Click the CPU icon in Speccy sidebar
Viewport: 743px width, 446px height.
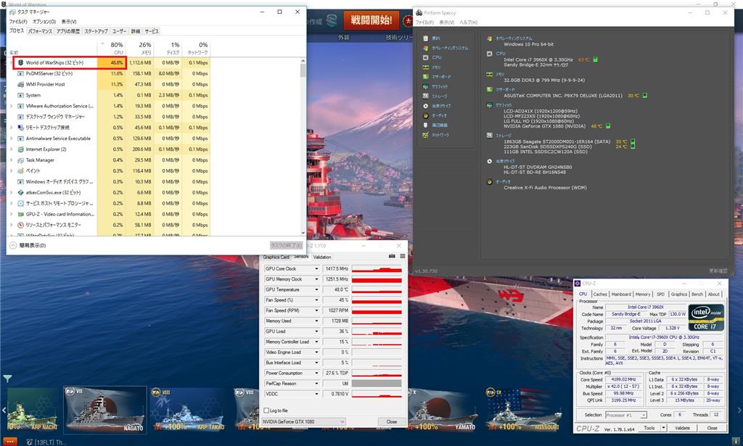coord(425,57)
